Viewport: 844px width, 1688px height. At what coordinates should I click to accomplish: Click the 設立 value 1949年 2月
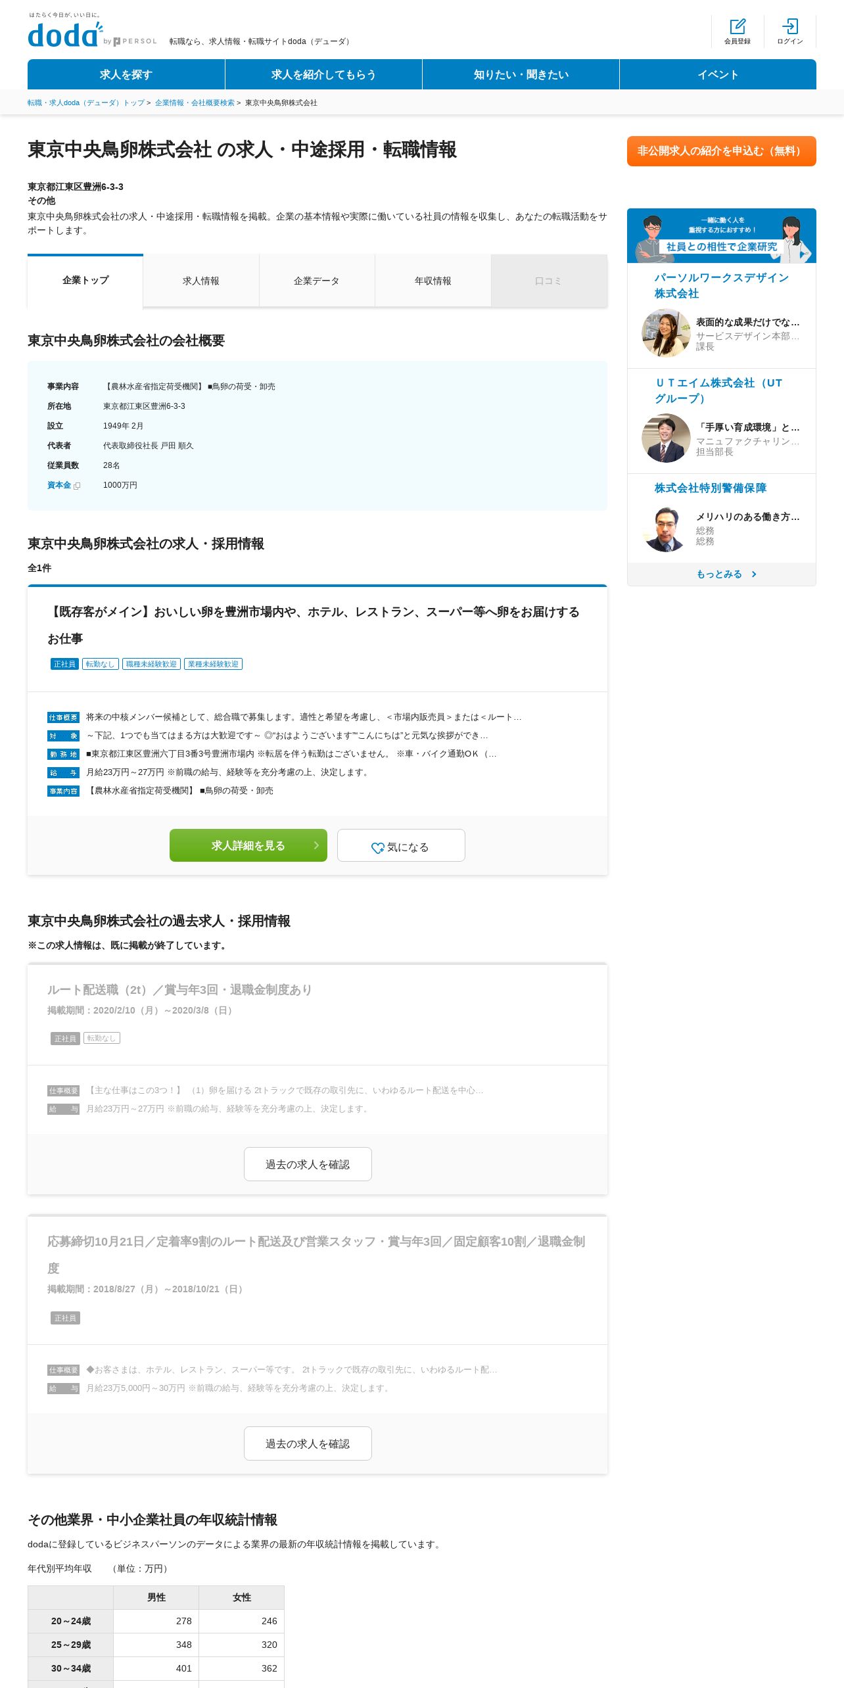(x=123, y=426)
